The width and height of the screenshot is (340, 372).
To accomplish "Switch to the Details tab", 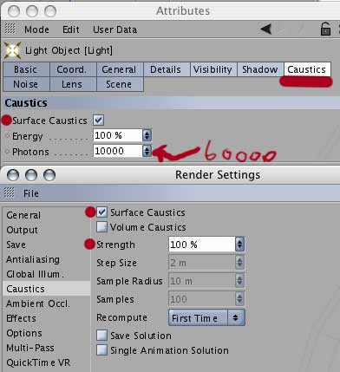I will pyautogui.click(x=167, y=69).
